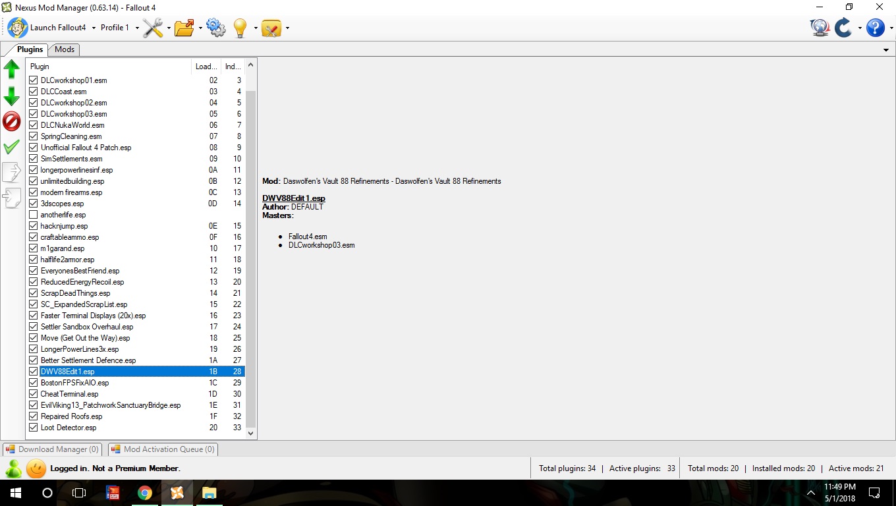
Task: Click the export load order icon
Action: pos(12,173)
